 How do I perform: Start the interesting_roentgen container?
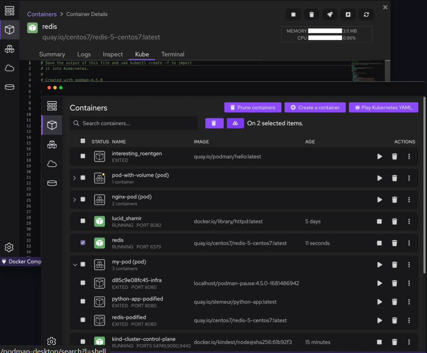380,156
